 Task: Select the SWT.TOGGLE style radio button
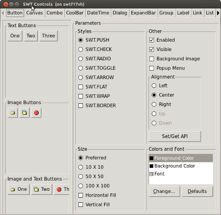pos(80,68)
